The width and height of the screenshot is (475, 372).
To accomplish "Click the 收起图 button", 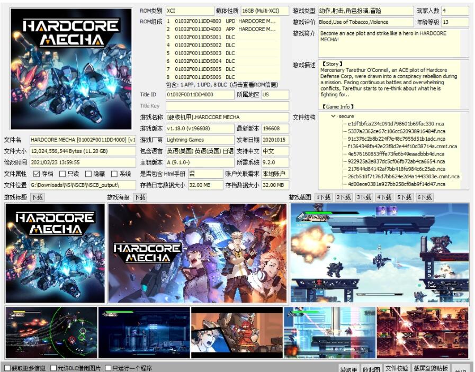I will click(371, 369).
